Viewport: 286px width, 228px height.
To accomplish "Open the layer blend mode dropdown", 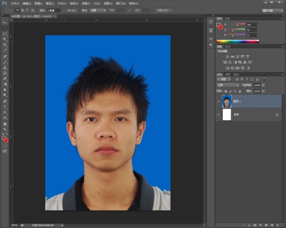I will (x=228, y=85).
